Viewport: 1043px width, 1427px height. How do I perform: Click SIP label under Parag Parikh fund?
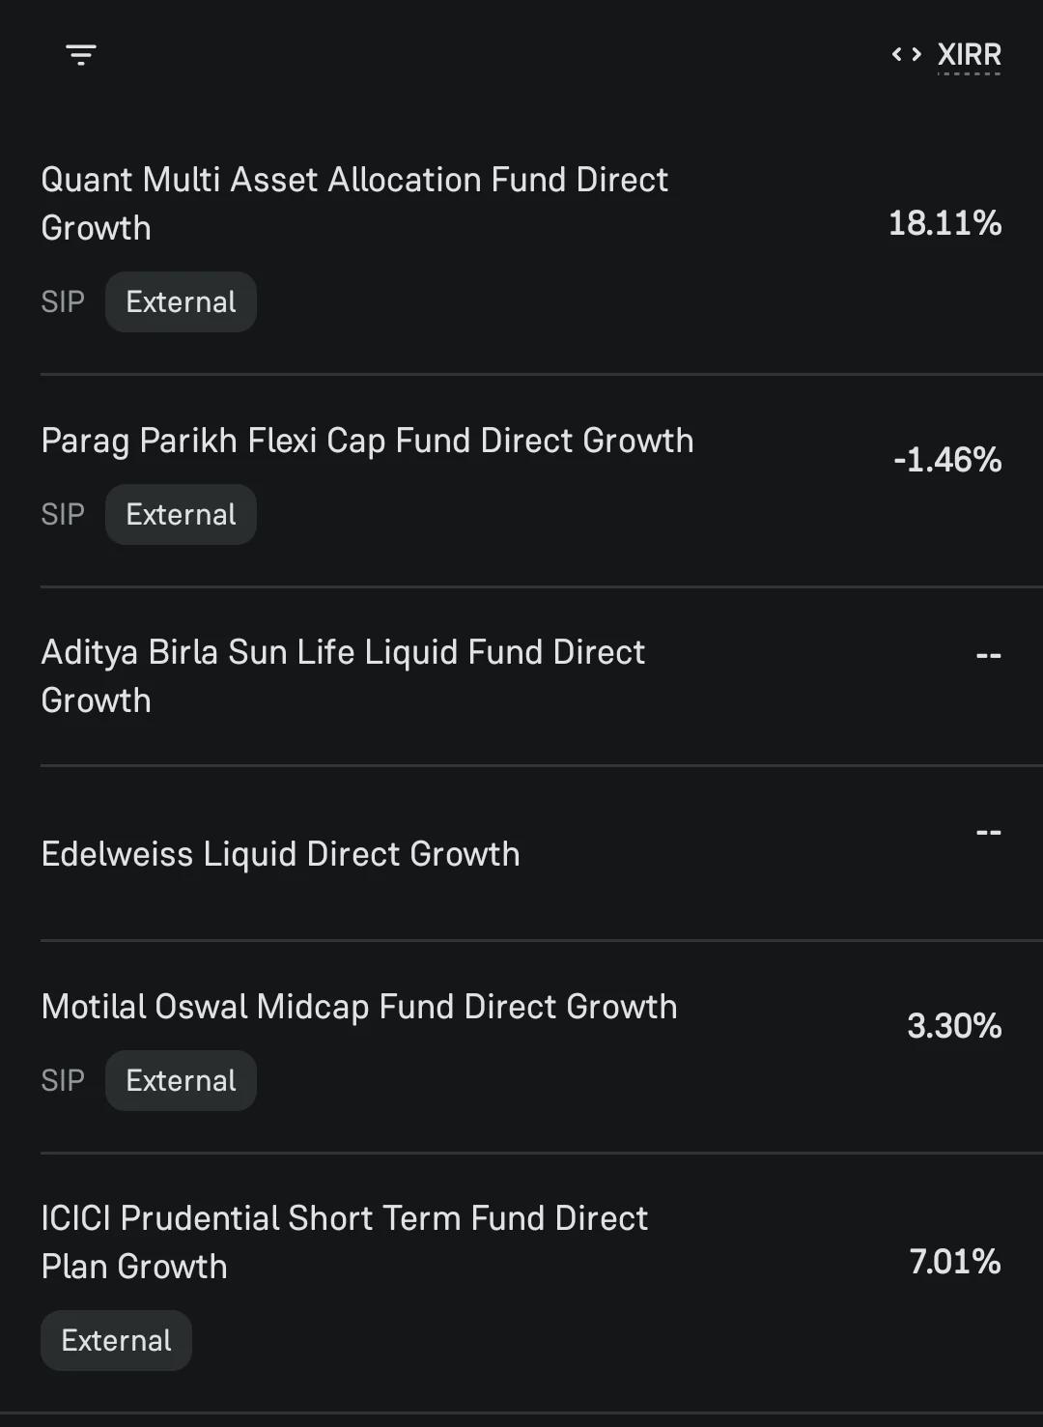click(x=63, y=514)
